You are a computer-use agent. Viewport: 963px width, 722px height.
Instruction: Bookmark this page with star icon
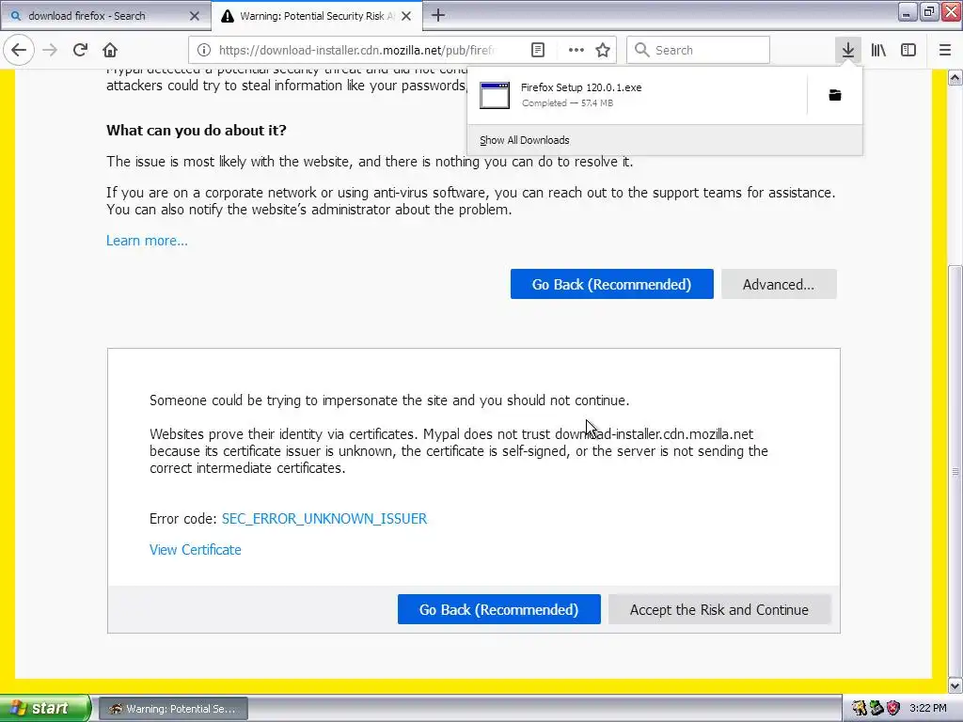coord(603,51)
